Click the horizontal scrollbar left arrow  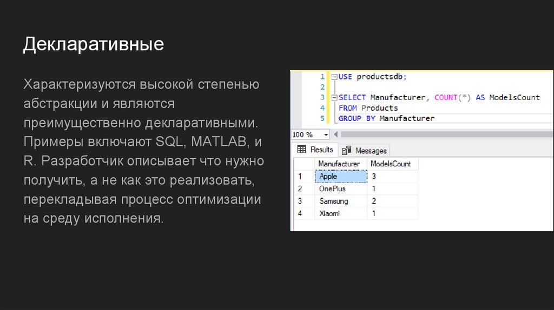point(335,134)
